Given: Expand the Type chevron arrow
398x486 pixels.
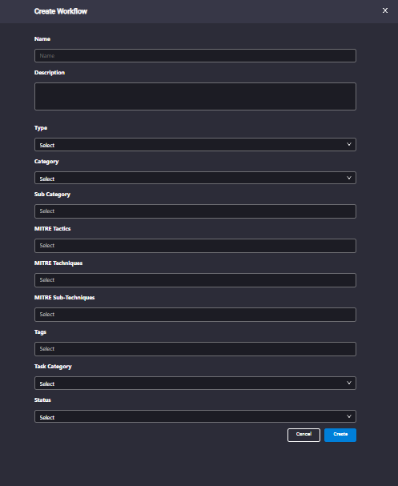Looking at the screenshot, I should click(x=349, y=144).
